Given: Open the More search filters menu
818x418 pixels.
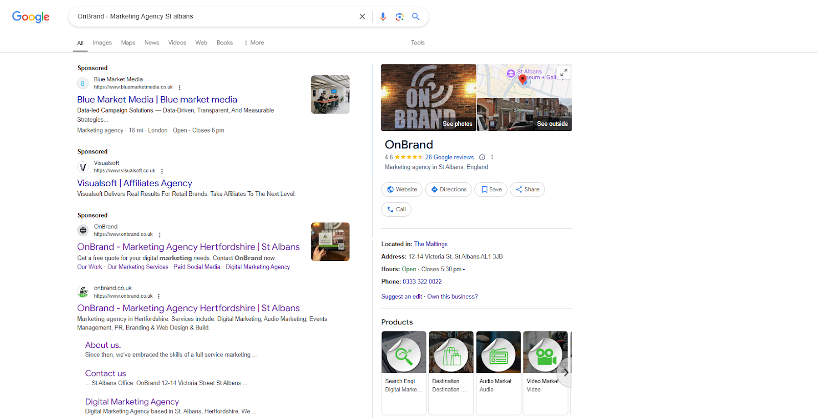Looking at the screenshot, I should (x=254, y=42).
